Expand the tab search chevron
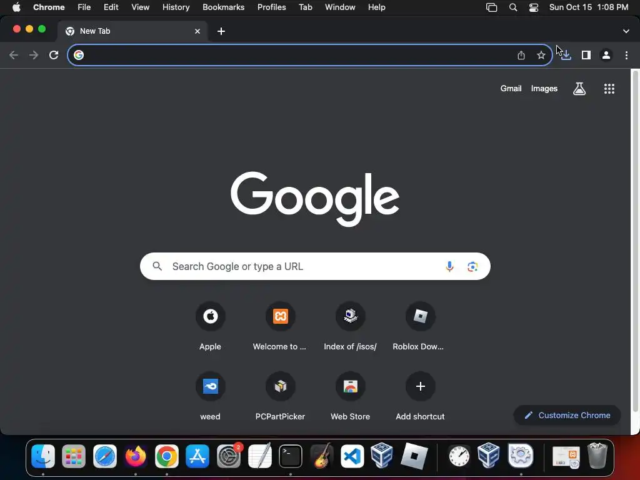Image resolution: width=640 pixels, height=480 pixels. 626,31
